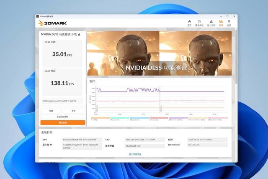Screen dimensions: 268x179
Task: Click the orange 再次运行 button
Action: (x=63, y=122)
